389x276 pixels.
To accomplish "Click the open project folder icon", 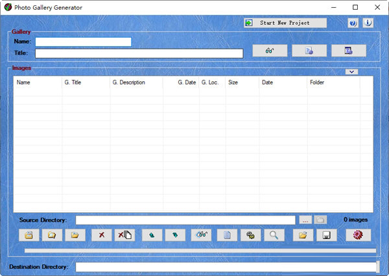I will (303, 235).
